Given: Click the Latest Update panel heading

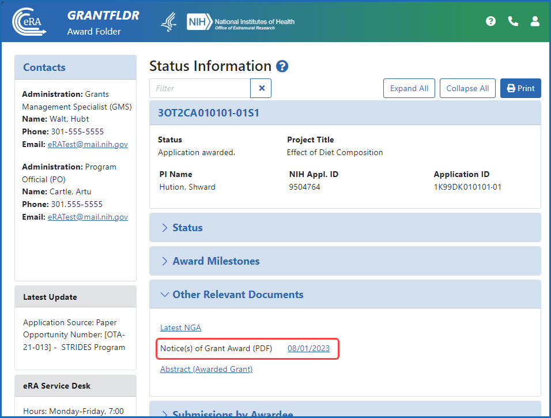Looking at the screenshot, I should point(50,297).
